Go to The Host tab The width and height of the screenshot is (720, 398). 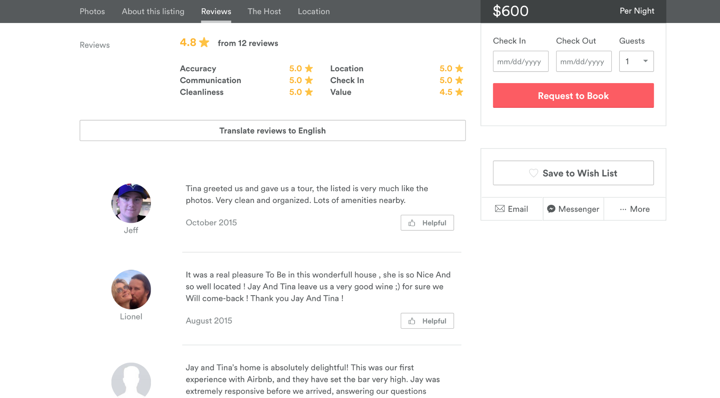click(264, 12)
